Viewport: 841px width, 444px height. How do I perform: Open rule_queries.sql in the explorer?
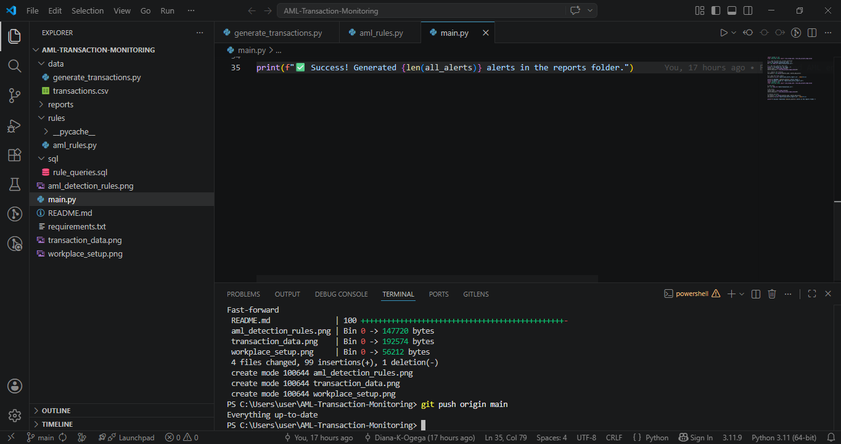(x=80, y=172)
